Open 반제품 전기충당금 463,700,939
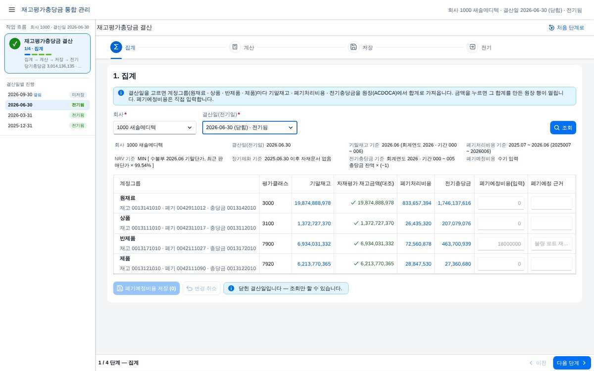594x371 pixels. pos(456,244)
